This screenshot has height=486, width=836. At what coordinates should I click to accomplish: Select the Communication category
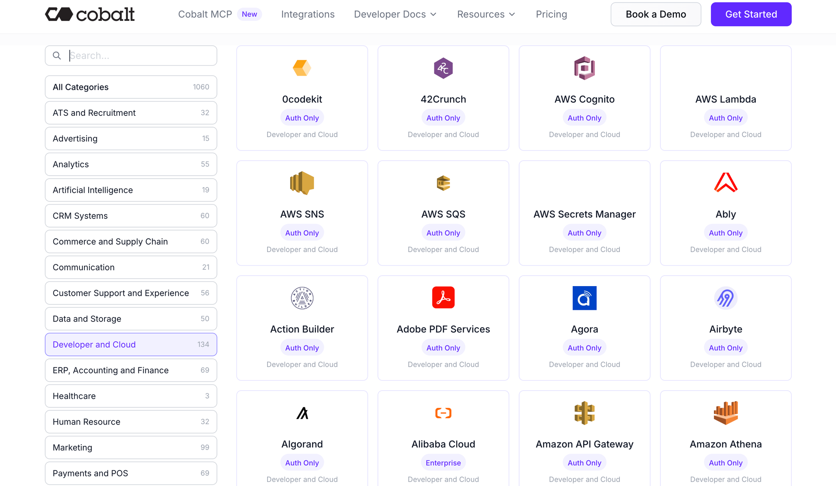(x=131, y=267)
